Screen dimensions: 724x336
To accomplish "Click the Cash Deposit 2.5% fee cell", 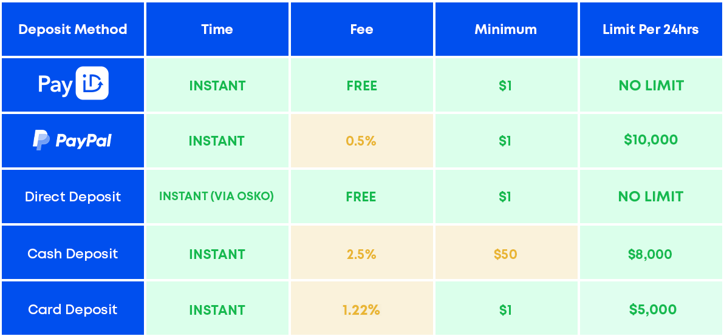I will tap(361, 254).
